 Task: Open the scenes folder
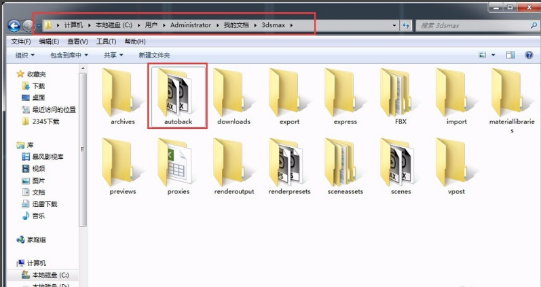tap(400, 167)
